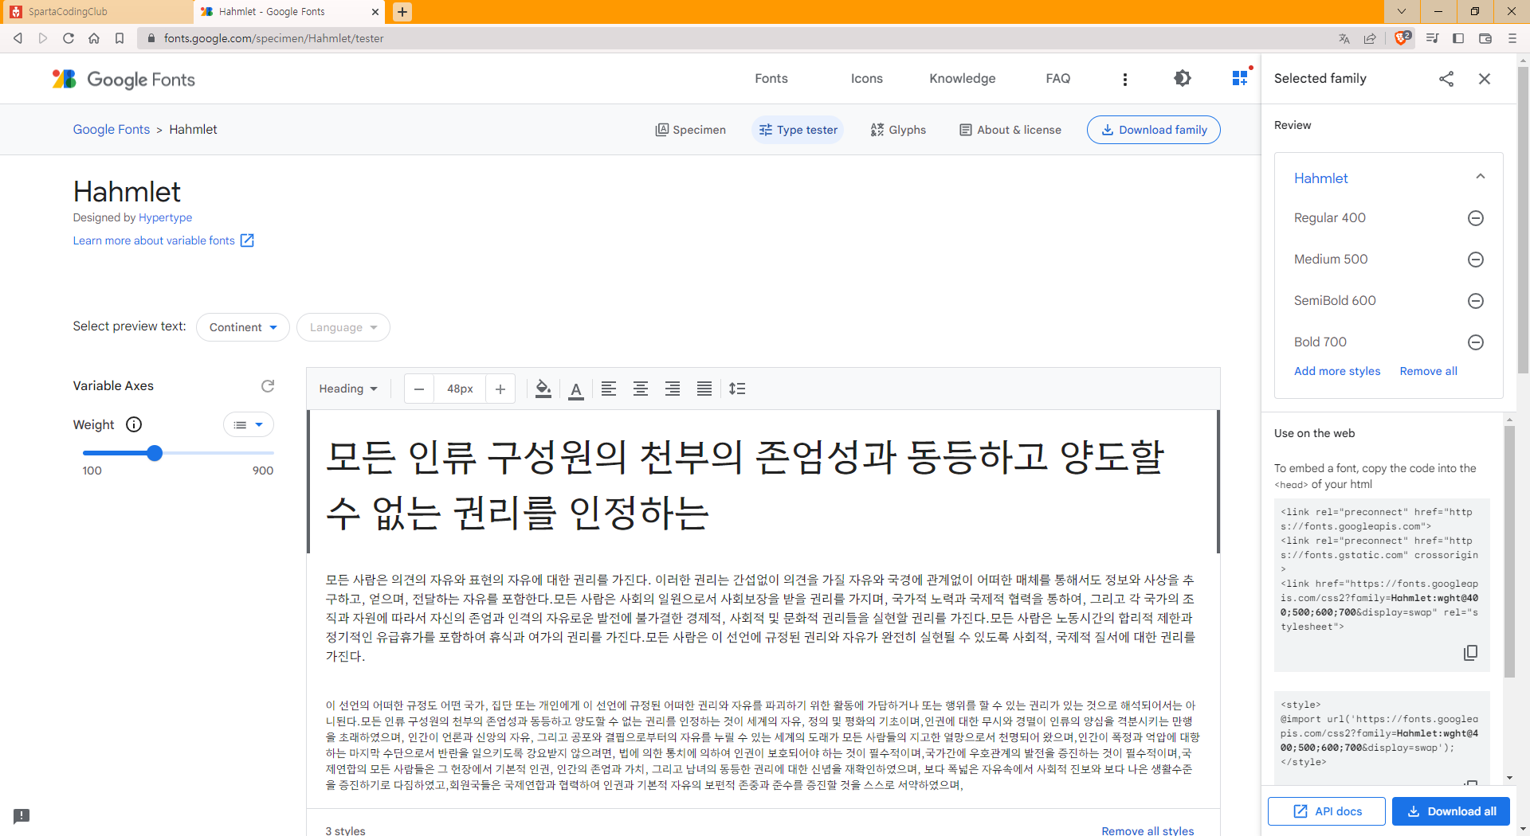Screen dimensions: 1530x836
Task: Toggle the browser sidebar panel
Action: coord(1458,38)
